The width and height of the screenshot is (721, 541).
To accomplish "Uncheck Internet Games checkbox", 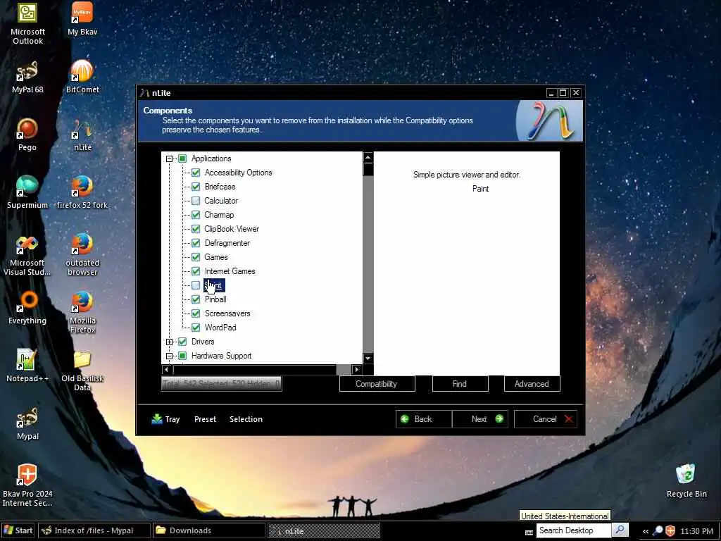I will [x=196, y=271].
